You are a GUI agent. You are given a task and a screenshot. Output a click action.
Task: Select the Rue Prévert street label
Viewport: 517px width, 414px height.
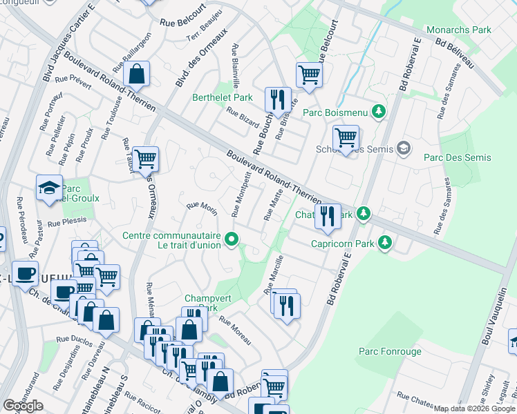click(x=73, y=82)
